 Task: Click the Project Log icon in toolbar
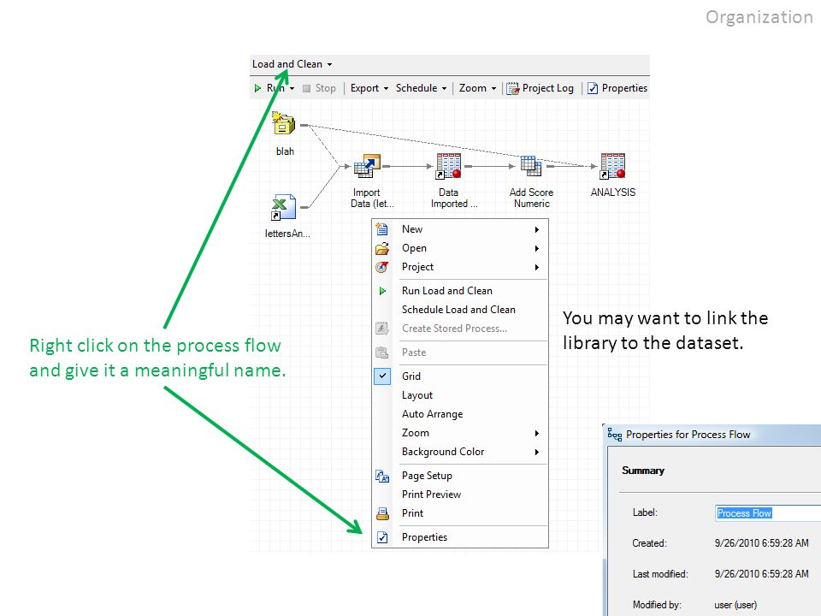(x=512, y=88)
